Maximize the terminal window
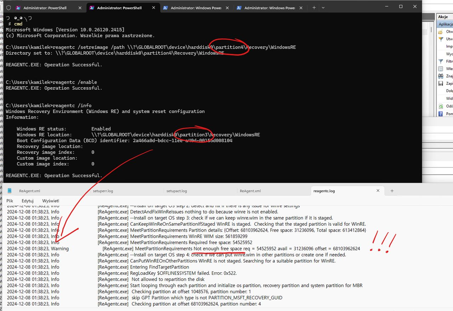The width and height of the screenshot is (453, 311). point(401,6)
